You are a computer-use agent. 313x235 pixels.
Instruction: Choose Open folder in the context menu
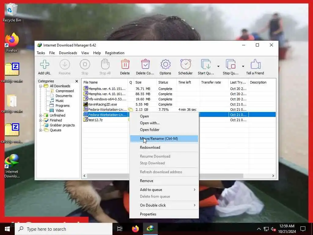click(x=164, y=130)
